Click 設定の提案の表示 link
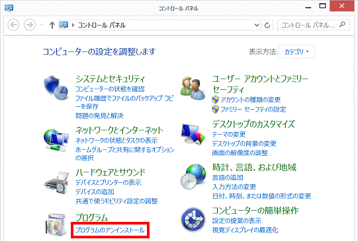Viewport: 358px width, 241px height. click(237, 221)
